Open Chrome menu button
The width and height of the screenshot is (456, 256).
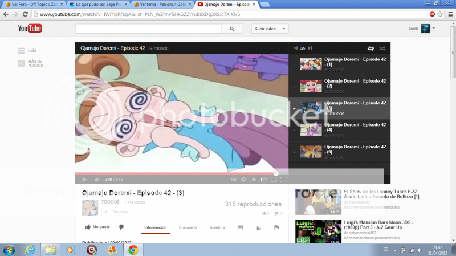click(450, 14)
